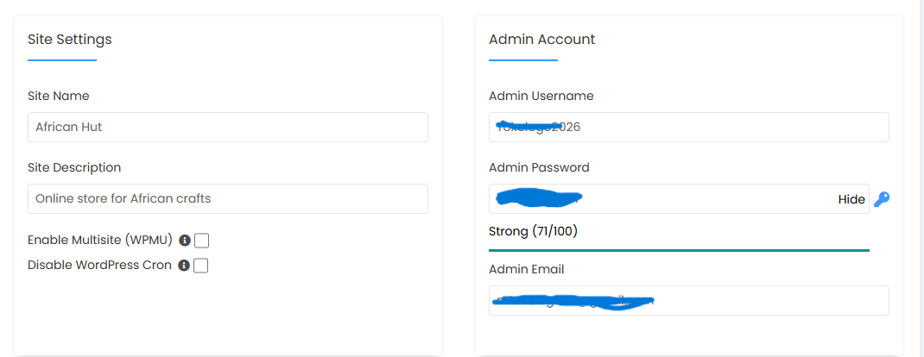
Task: Click the green password strength bar
Action: (679, 251)
